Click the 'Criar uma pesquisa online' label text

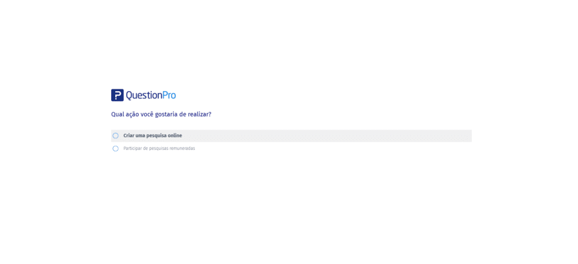click(152, 136)
